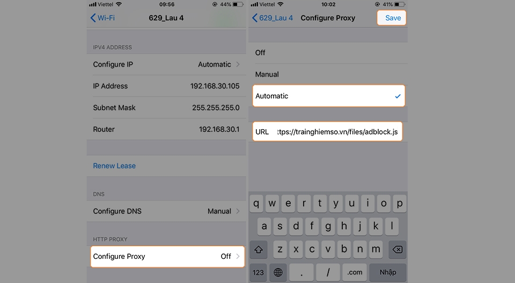Tap the c key
Viewport: 515px width, 283px height.
click(312, 249)
